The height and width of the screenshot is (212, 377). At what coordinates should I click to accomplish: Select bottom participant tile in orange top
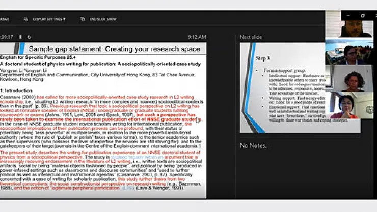coord(349,105)
